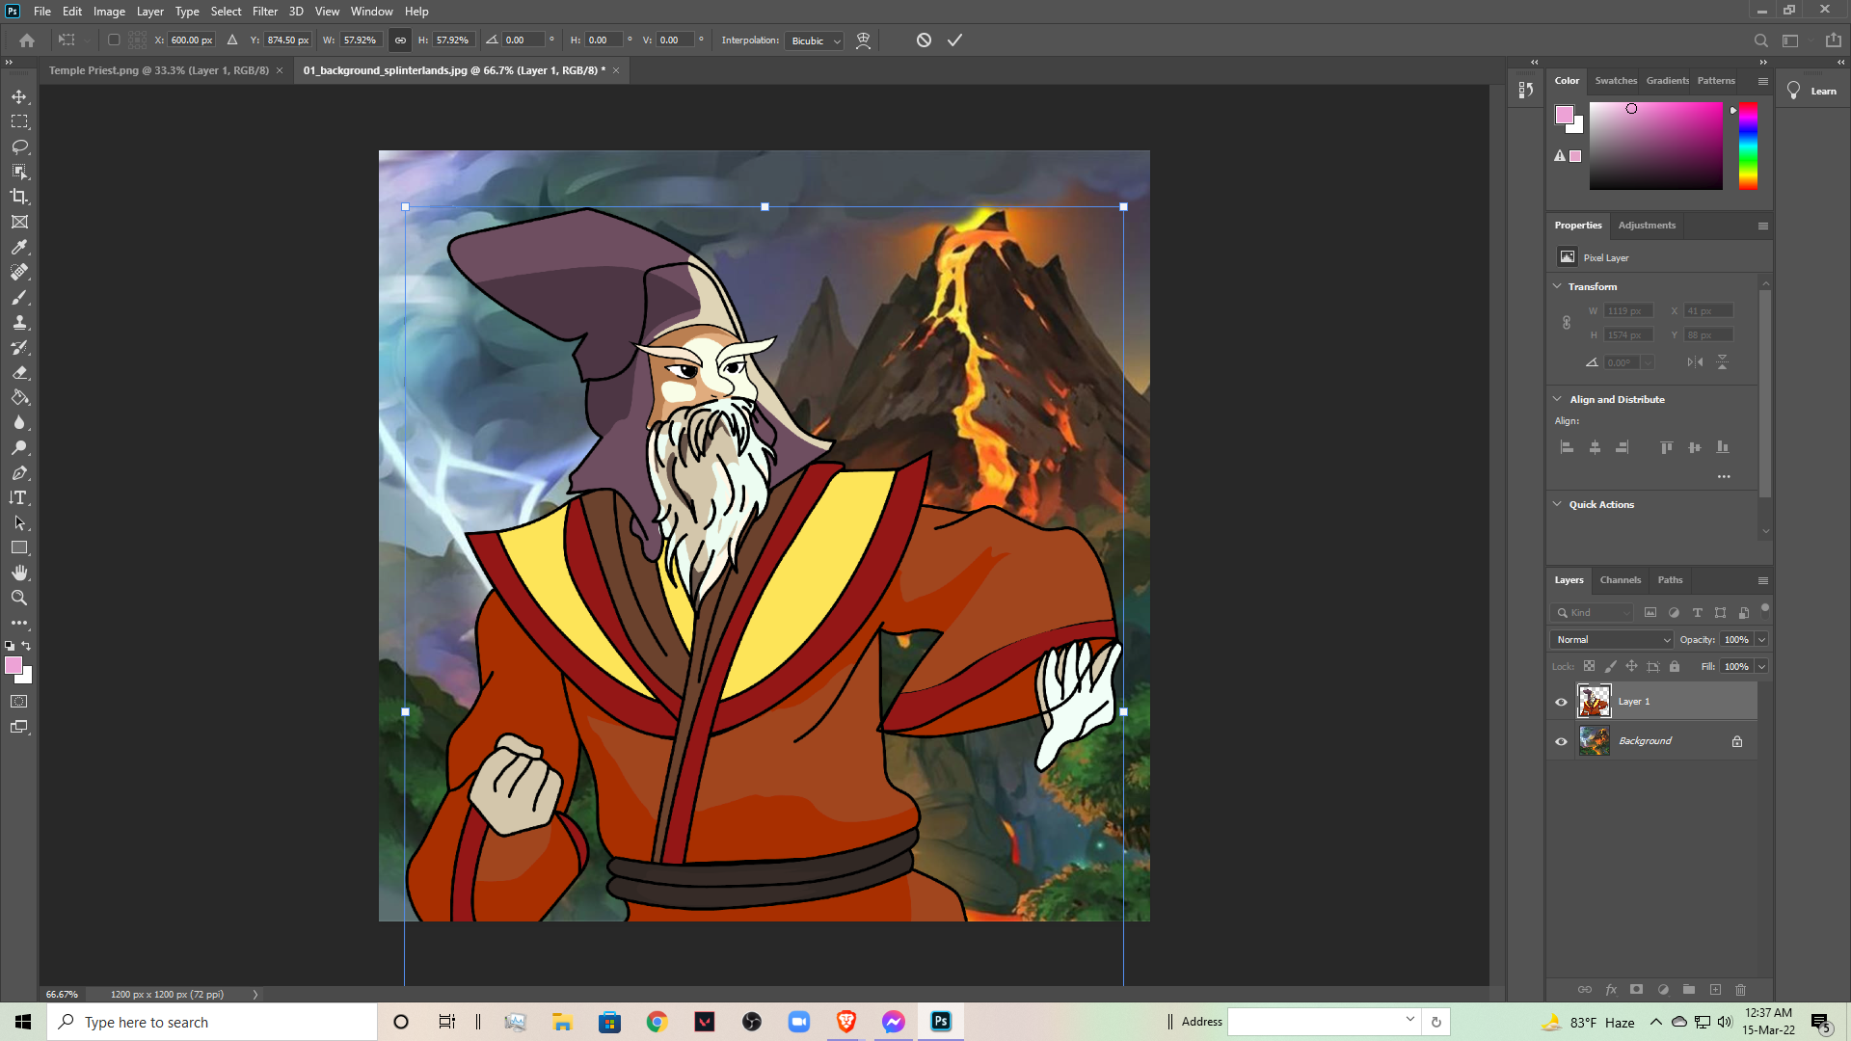Screen dimensions: 1851x1041
Task: Open the Opacity dropdown arrow
Action: [x=1761, y=640]
